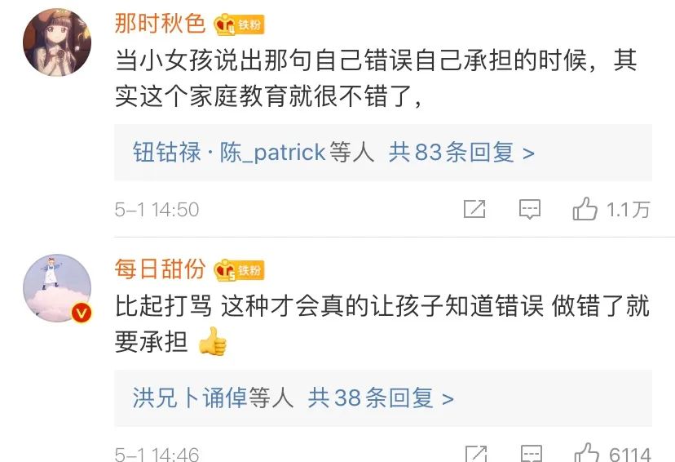Tap 铁粉 crown badge beside 每日甜份
This screenshot has width=675, height=462.
click(x=239, y=270)
